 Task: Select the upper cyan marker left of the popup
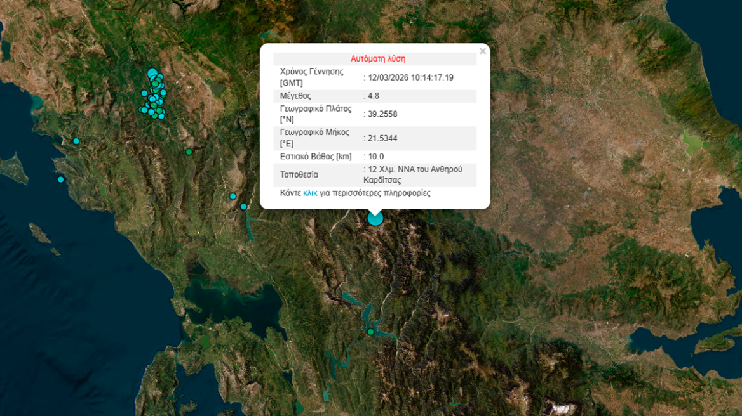click(233, 196)
